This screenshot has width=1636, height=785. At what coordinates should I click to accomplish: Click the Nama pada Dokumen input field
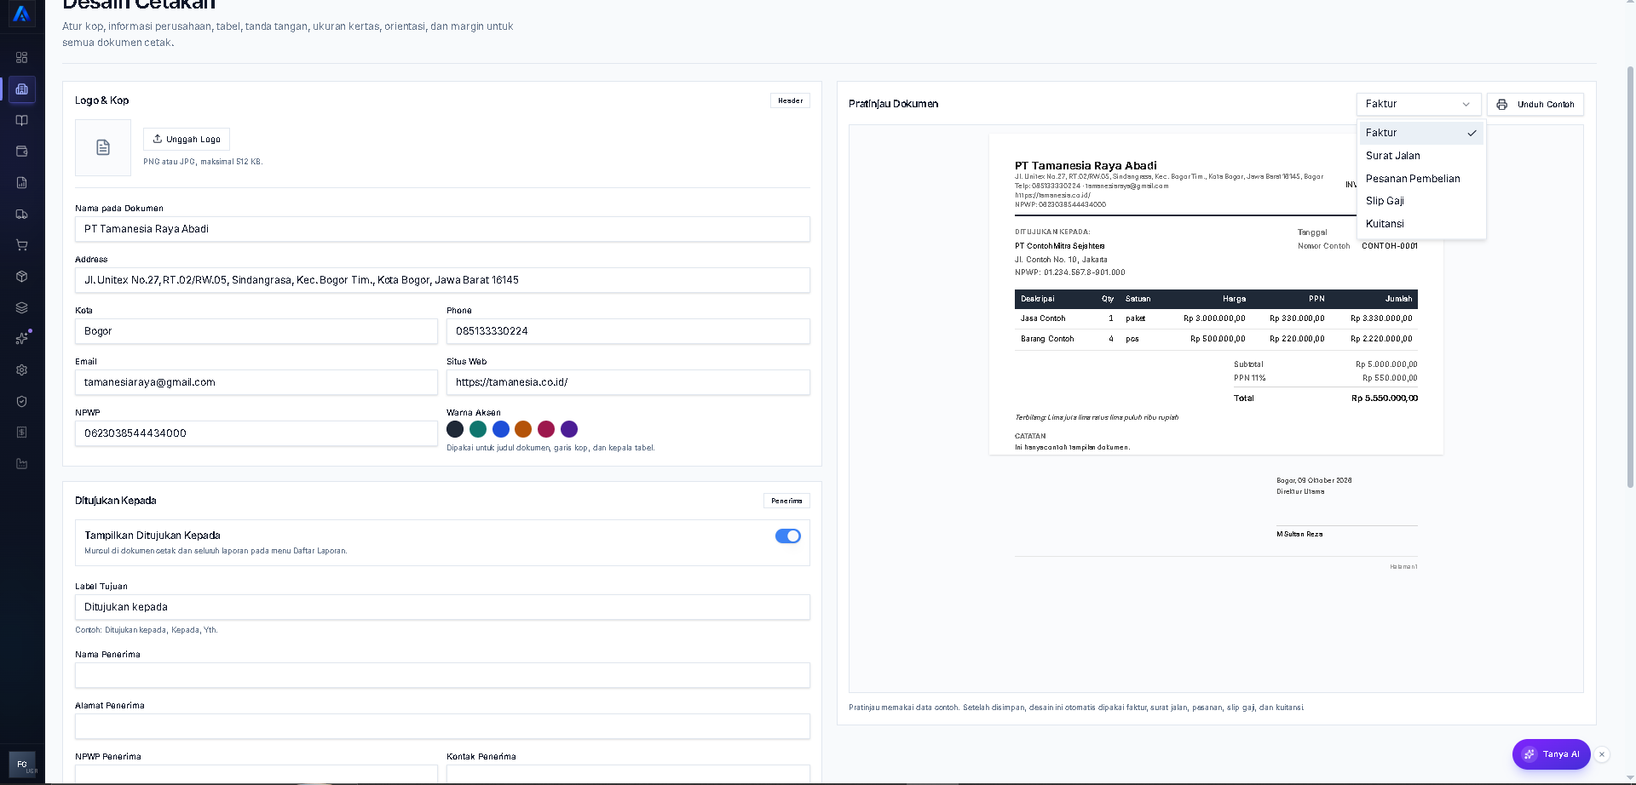point(442,229)
